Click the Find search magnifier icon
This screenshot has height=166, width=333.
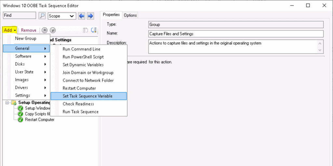(x=42, y=16)
